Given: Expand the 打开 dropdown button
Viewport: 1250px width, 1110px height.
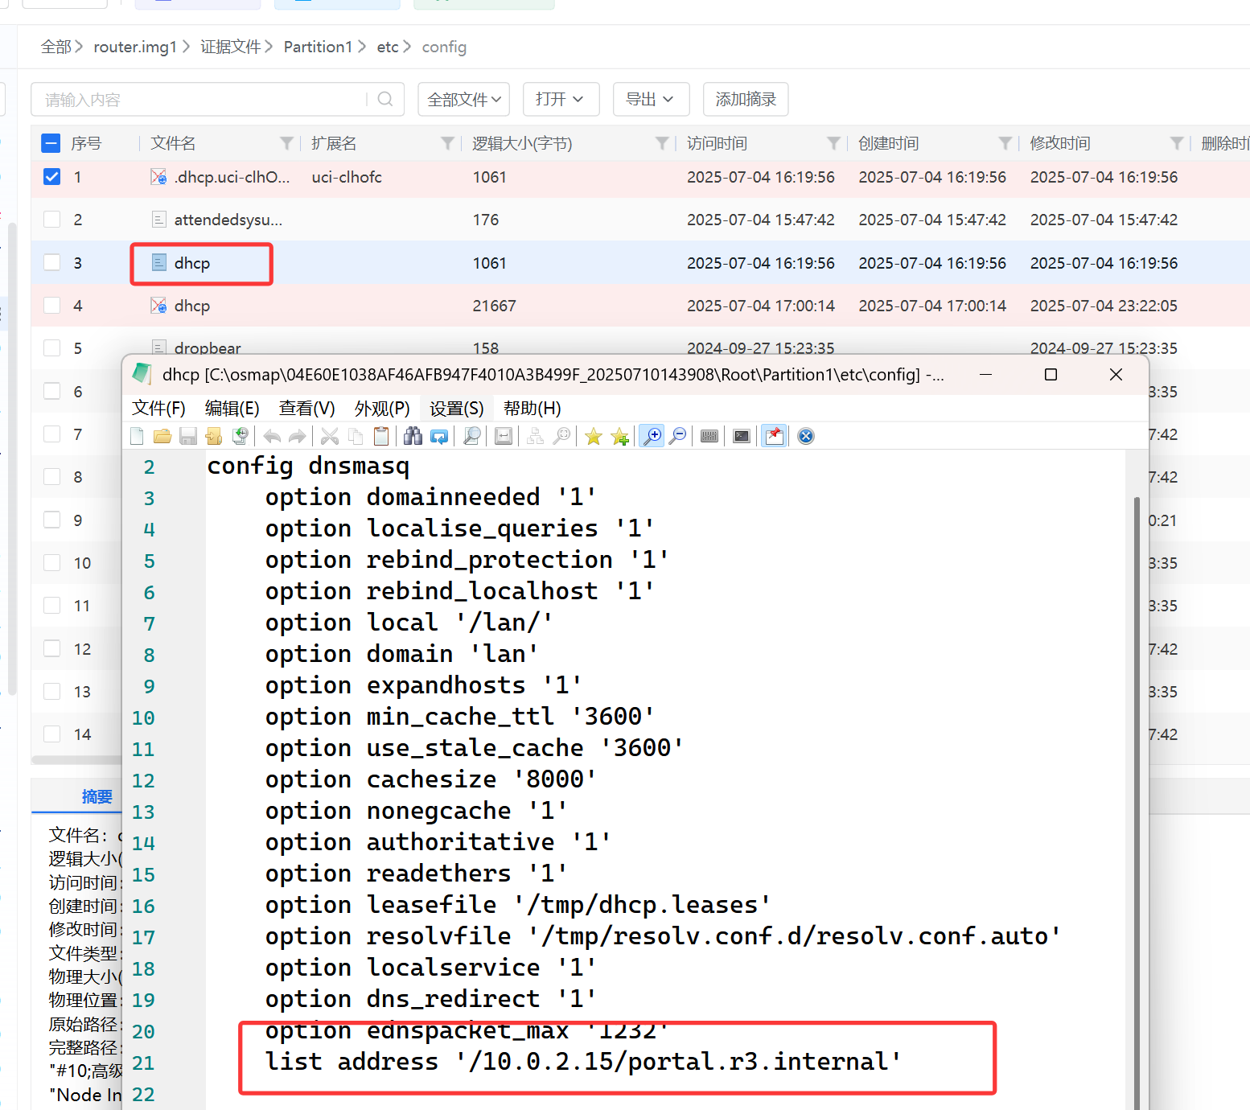Looking at the screenshot, I should pyautogui.click(x=560, y=99).
